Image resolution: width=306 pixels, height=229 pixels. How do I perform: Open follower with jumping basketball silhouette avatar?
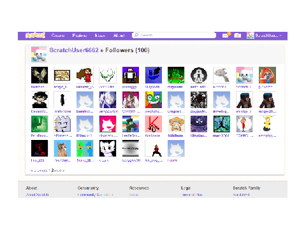pos(221,124)
